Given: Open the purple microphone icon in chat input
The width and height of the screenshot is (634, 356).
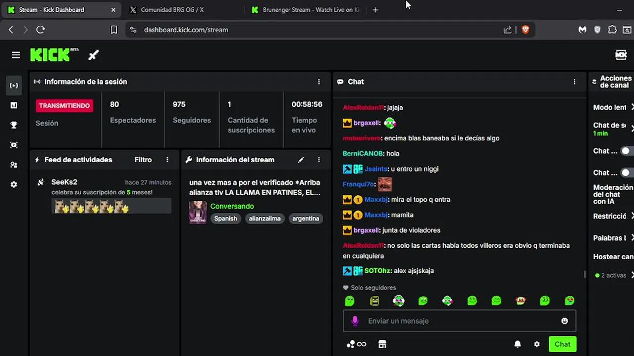Looking at the screenshot, I should click(x=355, y=321).
